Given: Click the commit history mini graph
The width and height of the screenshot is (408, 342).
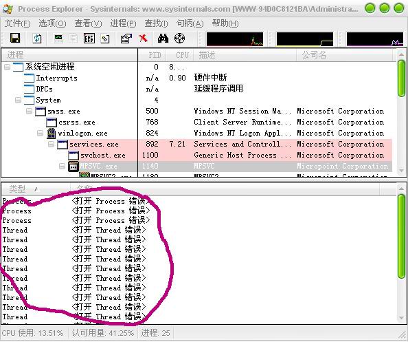Looking at the screenshot, I should pyautogui.click(x=305, y=39).
